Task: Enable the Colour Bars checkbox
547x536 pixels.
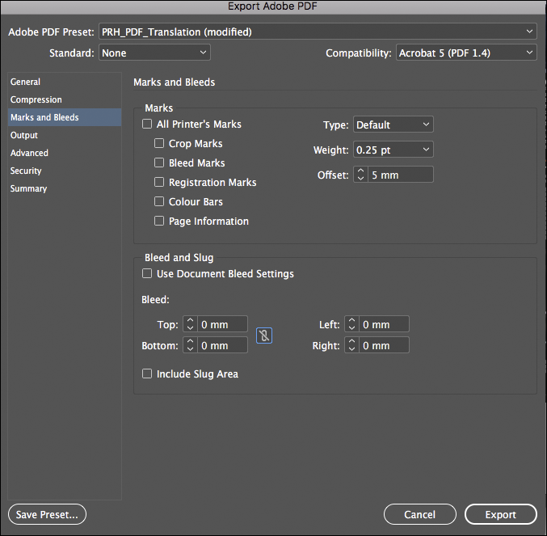Action: point(159,201)
